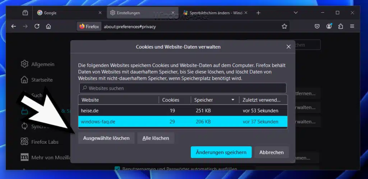Click the cookie count 19 for heise.de
The width and height of the screenshot is (368, 179).
pyautogui.click(x=172, y=110)
